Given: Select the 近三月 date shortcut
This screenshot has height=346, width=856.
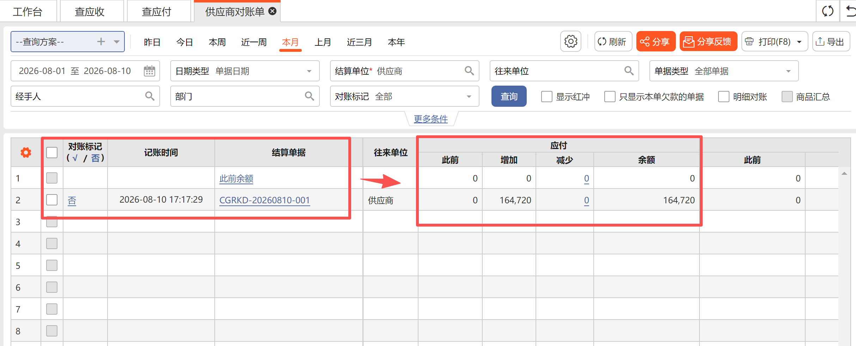Looking at the screenshot, I should 360,42.
